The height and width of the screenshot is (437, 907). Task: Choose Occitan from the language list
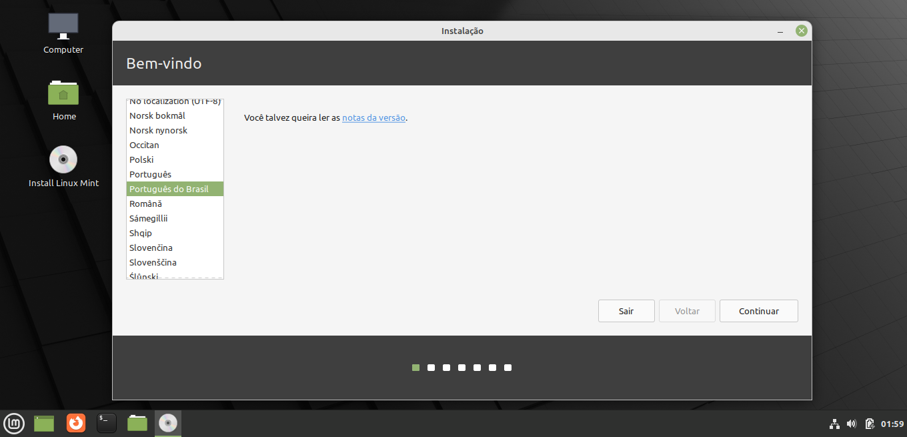[x=175, y=145]
